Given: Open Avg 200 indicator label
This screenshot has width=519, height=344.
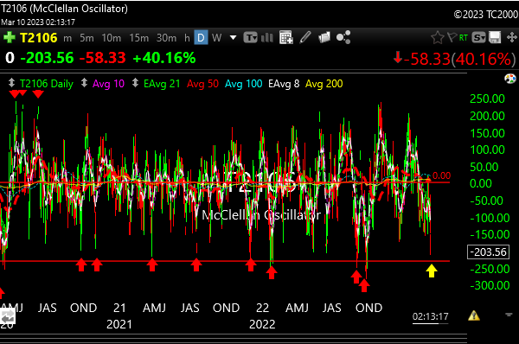Looking at the screenshot, I should coord(324,84).
